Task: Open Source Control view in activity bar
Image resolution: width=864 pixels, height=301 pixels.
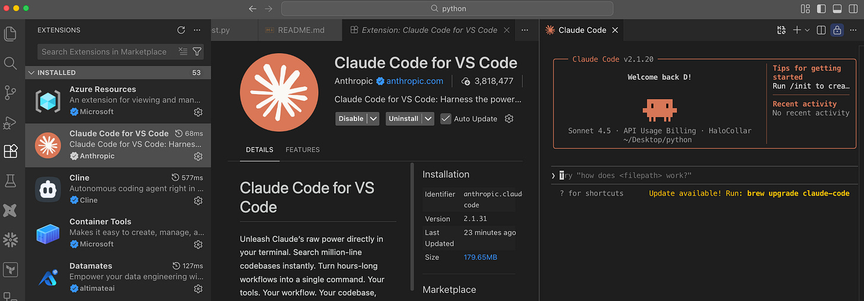Action: pyautogui.click(x=10, y=92)
